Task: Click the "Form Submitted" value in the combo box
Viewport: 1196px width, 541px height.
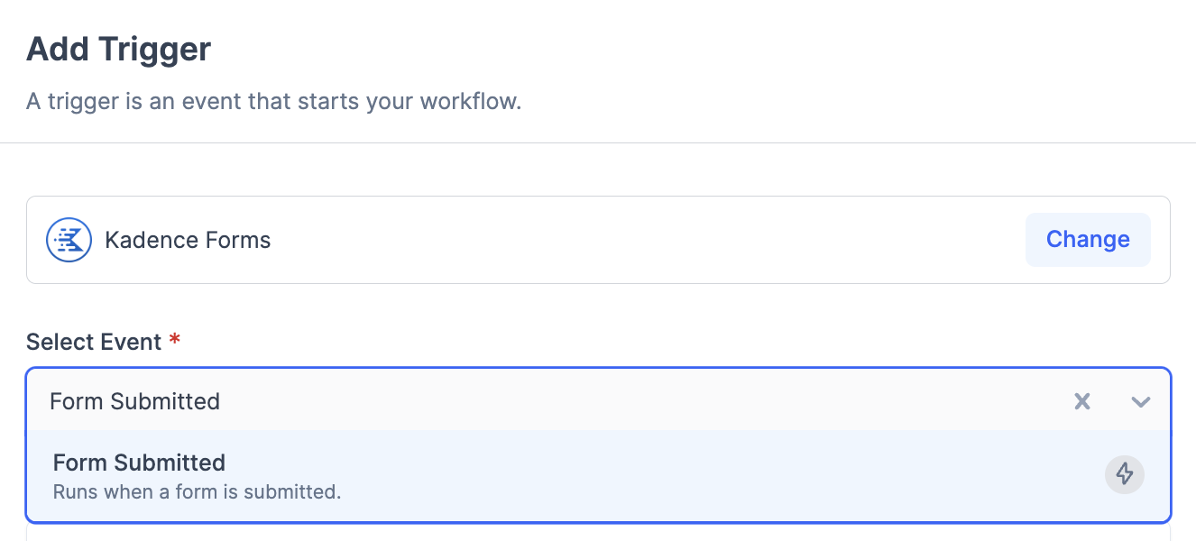Action: point(134,401)
